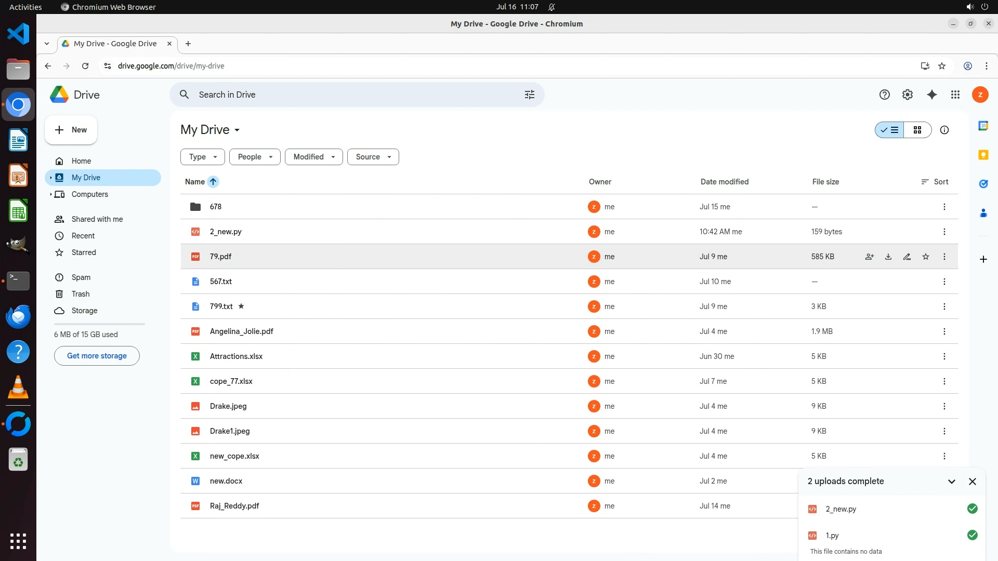This screenshot has height=561, width=998.
Task: Open Drive settings gear icon
Action: point(908,95)
